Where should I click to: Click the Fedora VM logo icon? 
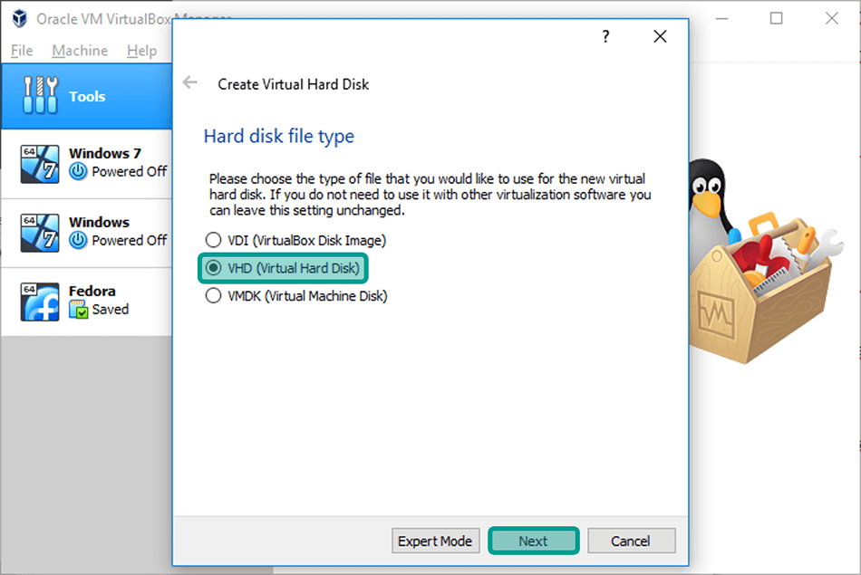[x=40, y=302]
